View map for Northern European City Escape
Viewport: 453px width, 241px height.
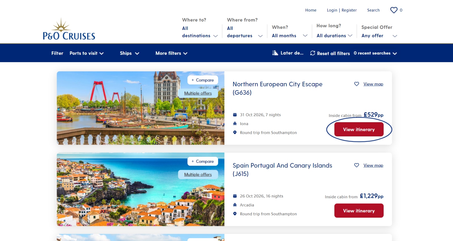coord(373,84)
